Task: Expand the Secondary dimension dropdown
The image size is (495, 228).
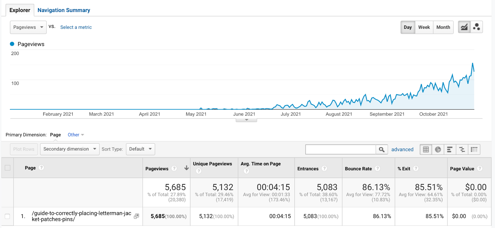Action: click(x=70, y=149)
